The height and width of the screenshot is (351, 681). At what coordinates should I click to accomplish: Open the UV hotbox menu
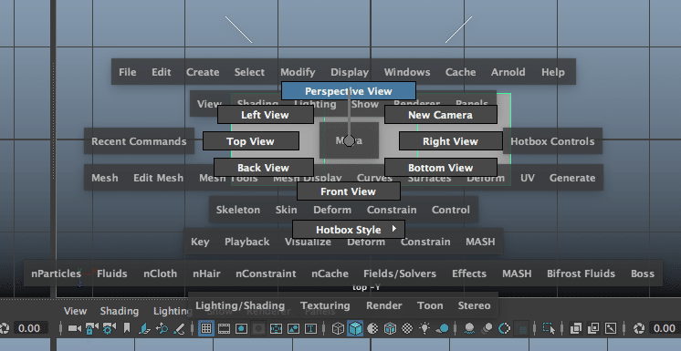(x=528, y=178)
